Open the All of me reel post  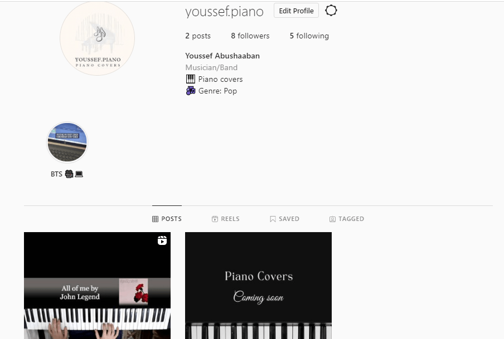(x=97, y=286)
